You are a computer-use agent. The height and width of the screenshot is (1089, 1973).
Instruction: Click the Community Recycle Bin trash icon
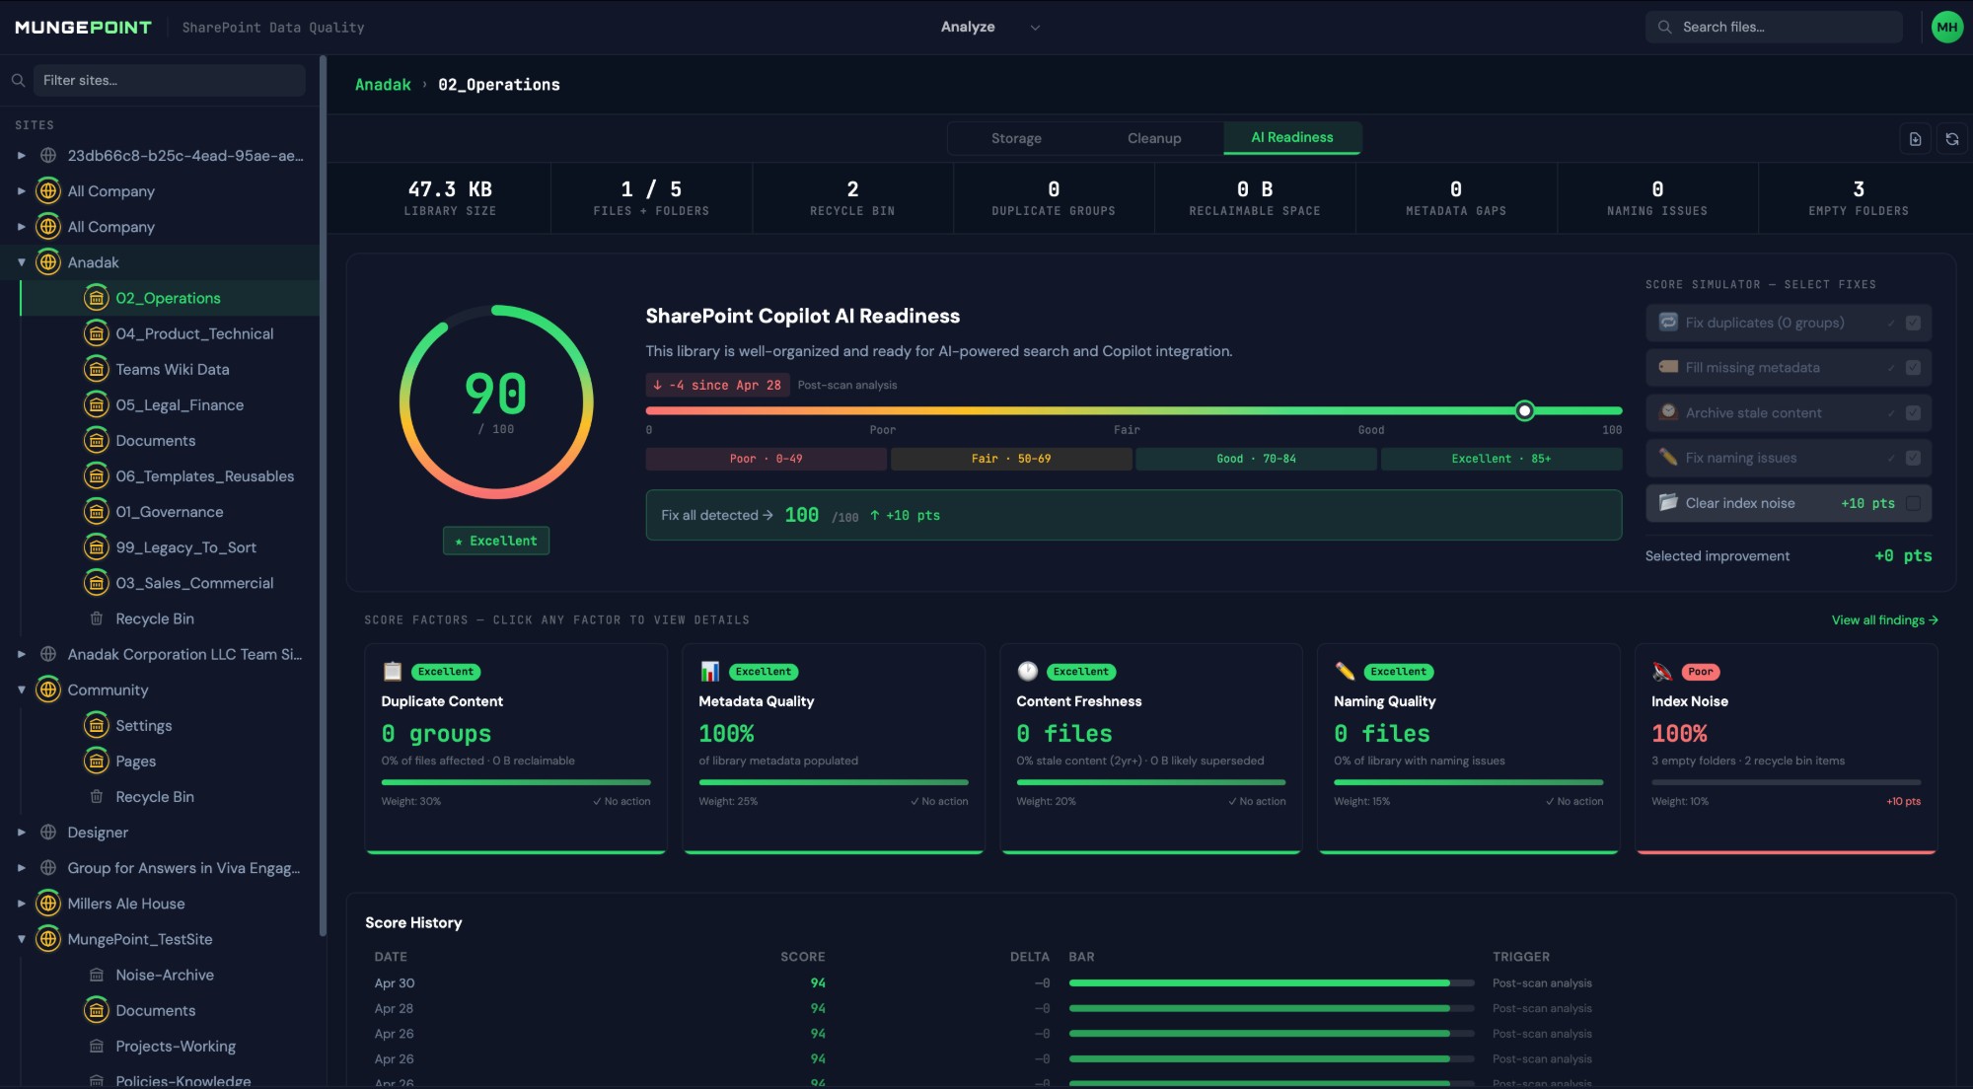(x=96, y=796)
